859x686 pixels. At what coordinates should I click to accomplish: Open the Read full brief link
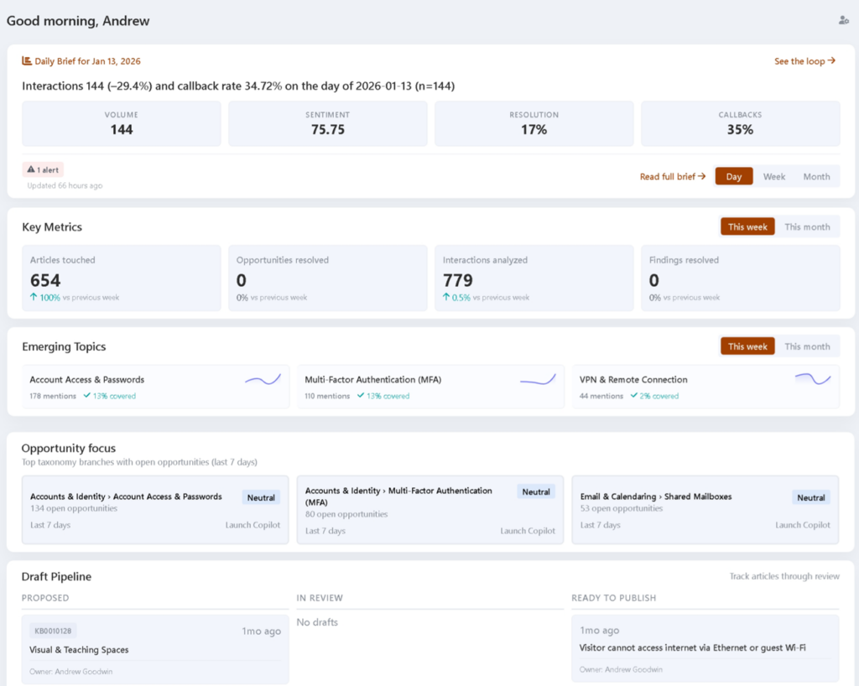672,177
